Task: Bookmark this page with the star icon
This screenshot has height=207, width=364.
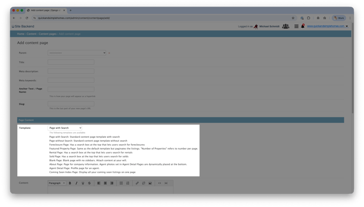Action: [293, 18]
